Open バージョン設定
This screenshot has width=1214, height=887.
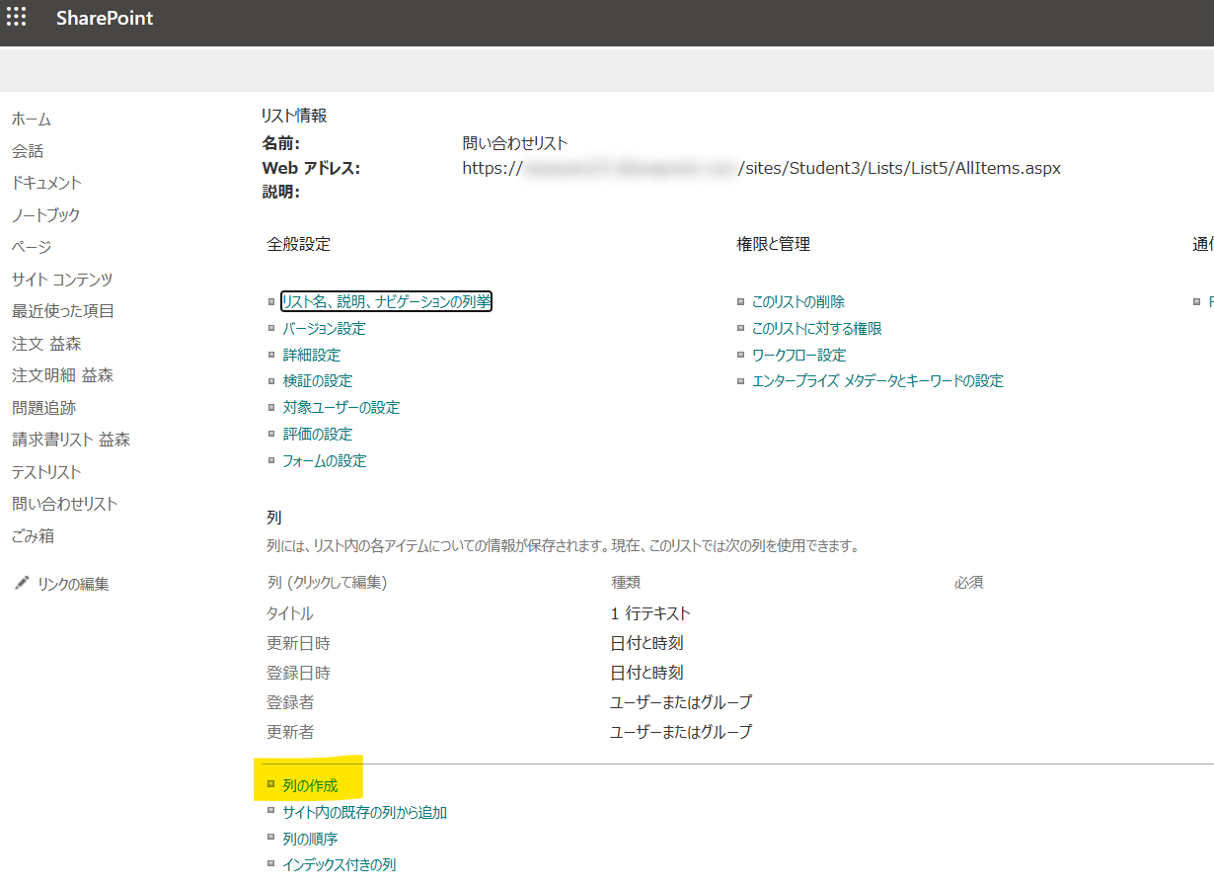tap(324, 328)
